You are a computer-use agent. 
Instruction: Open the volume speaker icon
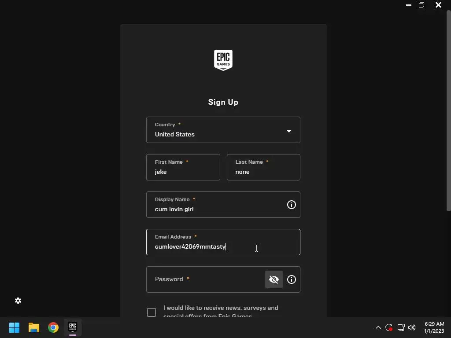(x=412, y=327)
